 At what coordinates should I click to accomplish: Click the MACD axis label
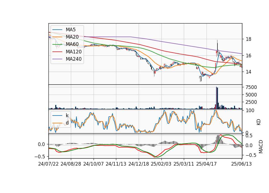coord(261,147)
